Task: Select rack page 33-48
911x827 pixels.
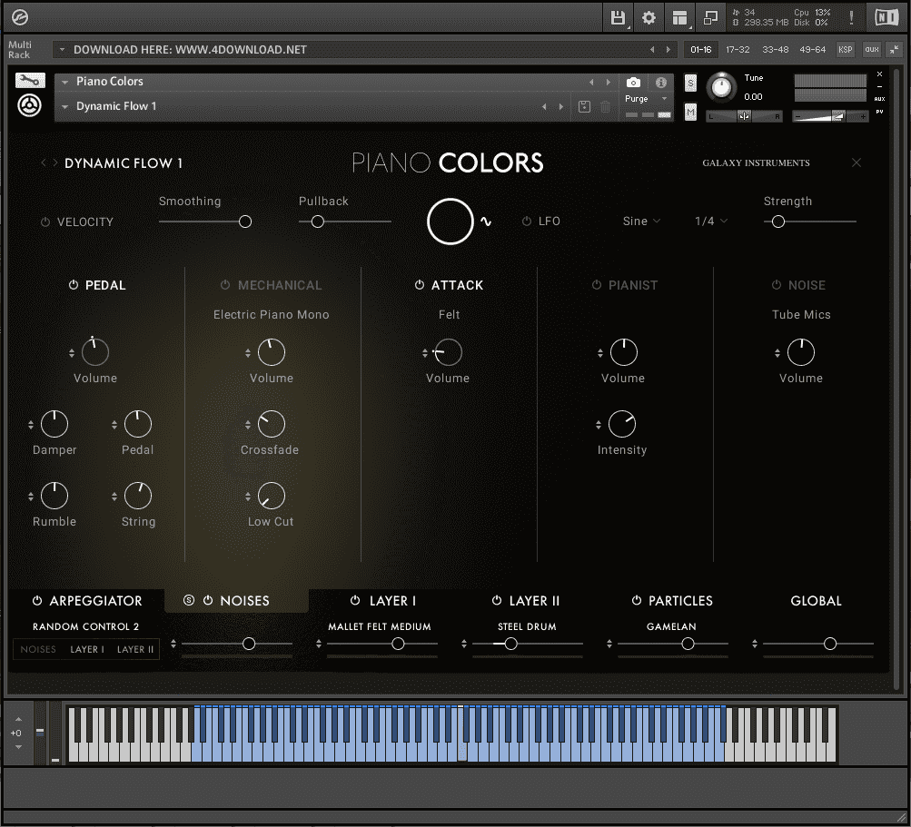Action: (x=775, y=49)
